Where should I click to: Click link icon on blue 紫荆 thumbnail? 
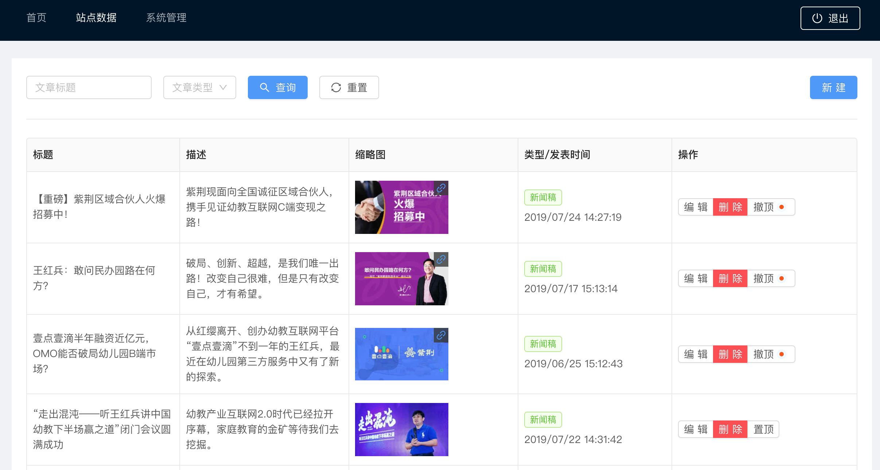click(x=441, y=335)
